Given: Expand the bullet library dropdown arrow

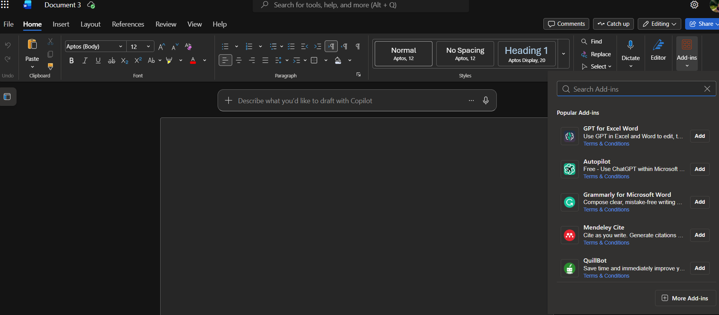Looking at the screenshot, I should pos(236,47).
